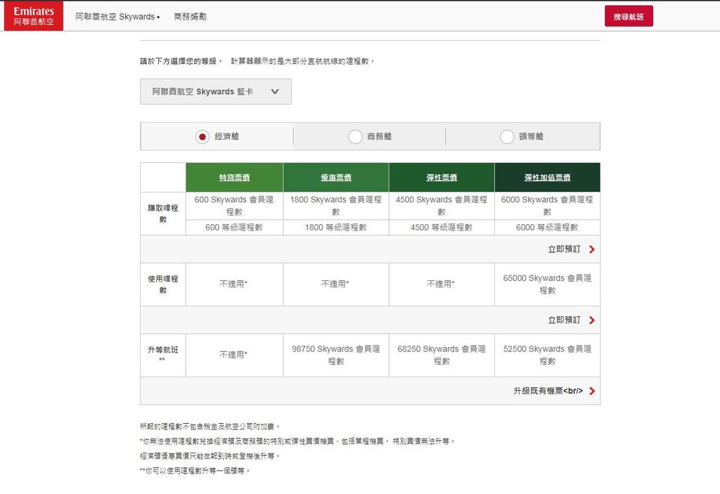This screenshot has height=494, width=720.
Task: Click the footnote starting with *你無法使用哩程數兌換
Action: (x=297, y=441)
